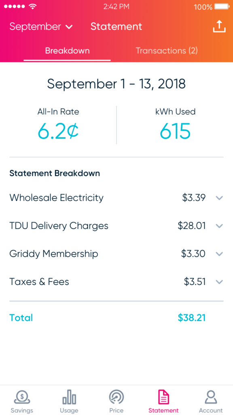Expand Griddy Membership chevron
The image size is (233, 415).
(219, 254)
